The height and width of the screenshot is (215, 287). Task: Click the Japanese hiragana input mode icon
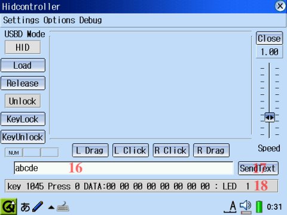click(x=25, y=207)
